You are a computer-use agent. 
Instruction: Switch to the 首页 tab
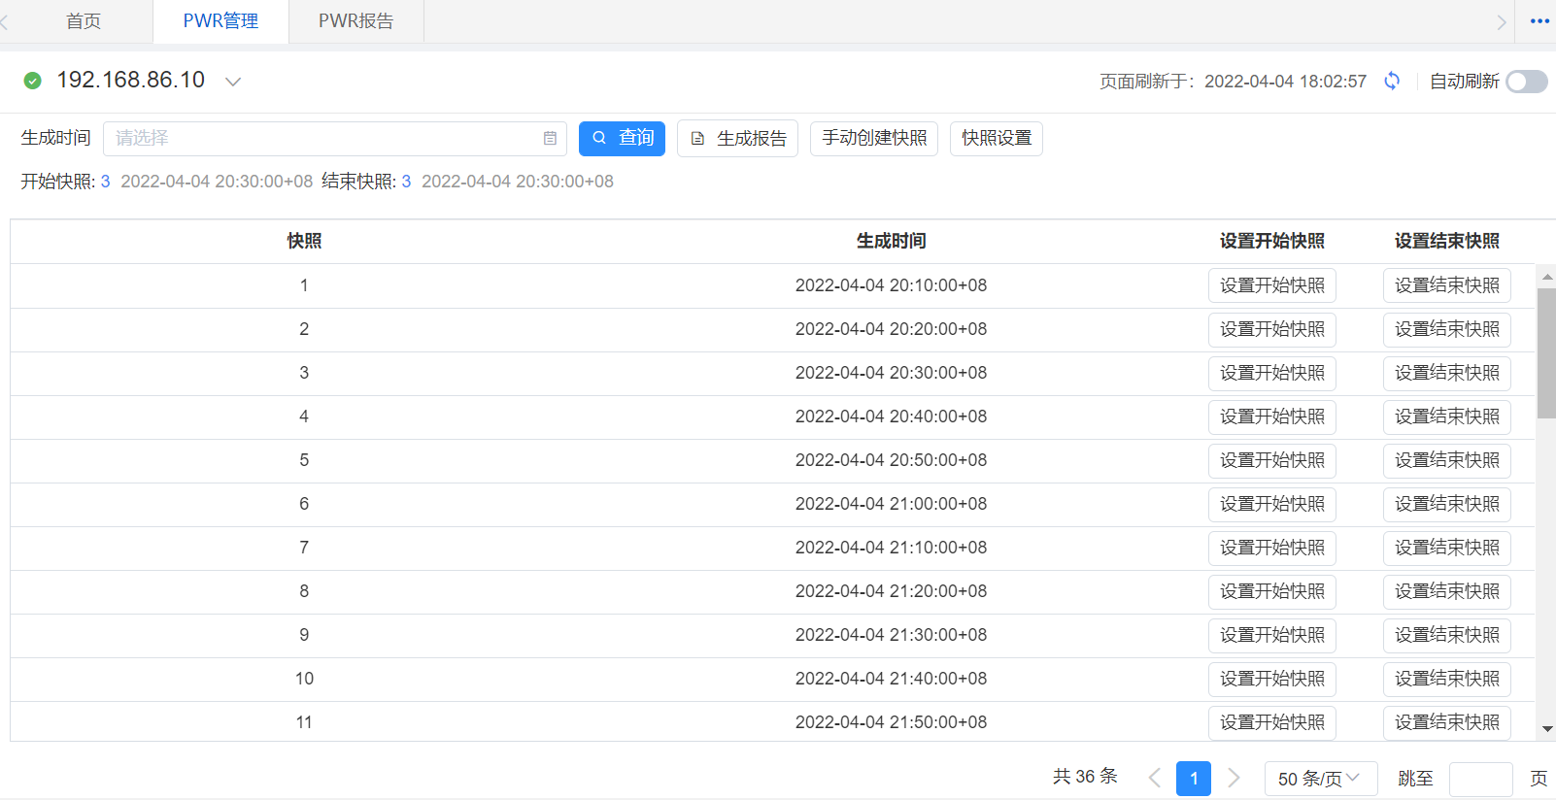pos(84,21)
